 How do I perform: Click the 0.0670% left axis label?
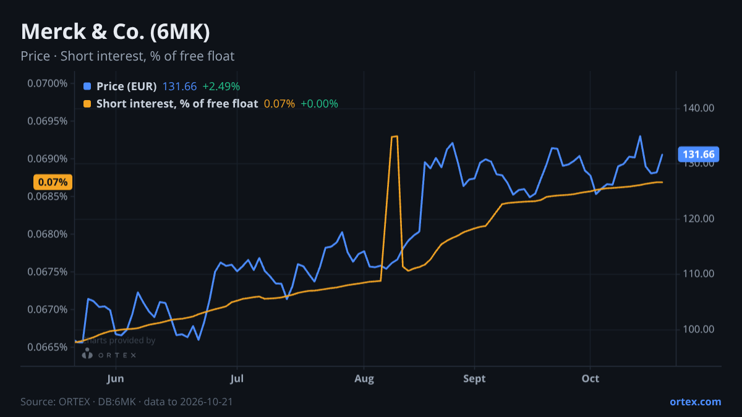click(48, 310)
